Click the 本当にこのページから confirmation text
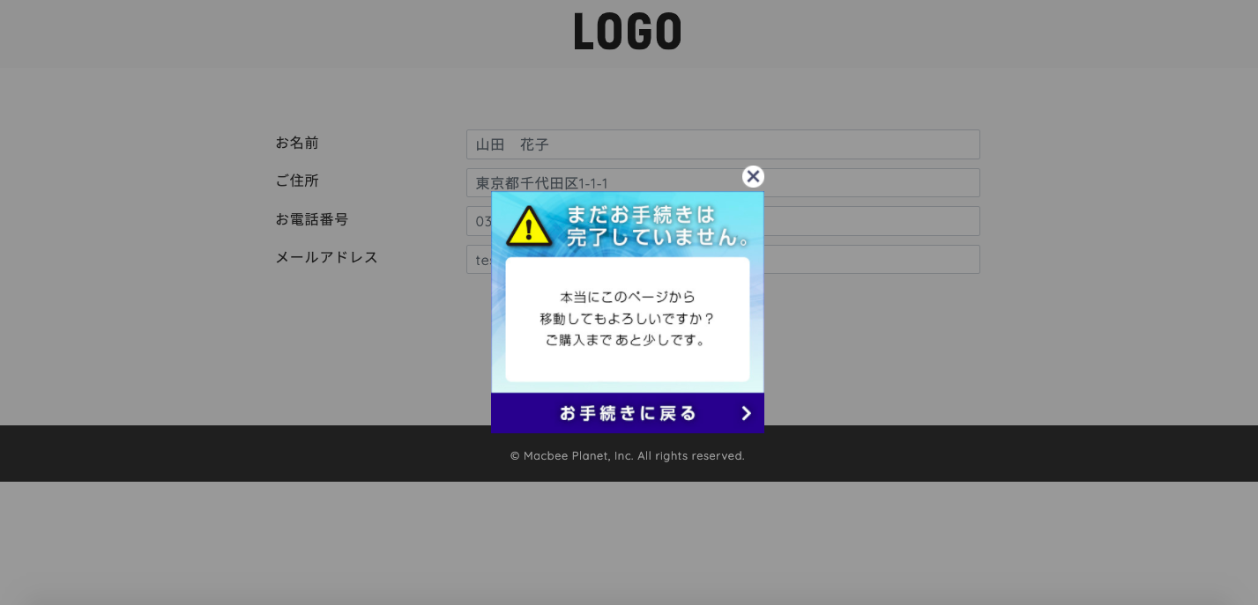This screenshot has width=1258, height=605. 628,297
